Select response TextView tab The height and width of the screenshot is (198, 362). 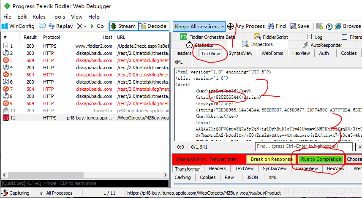(244, 169)
